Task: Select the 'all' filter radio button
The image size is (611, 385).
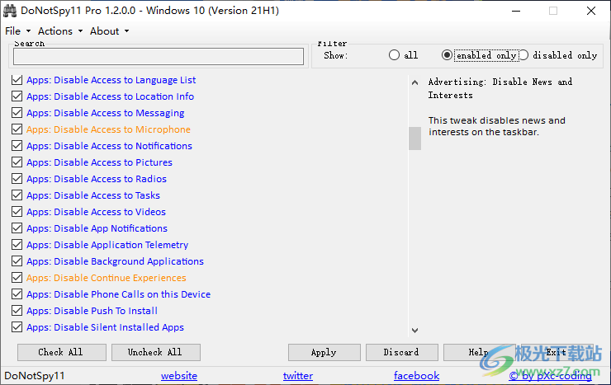Action: (x=394, y=55)
